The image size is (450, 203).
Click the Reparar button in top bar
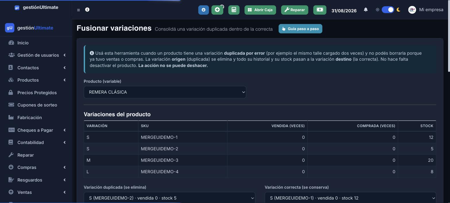(x=294, y=10)
